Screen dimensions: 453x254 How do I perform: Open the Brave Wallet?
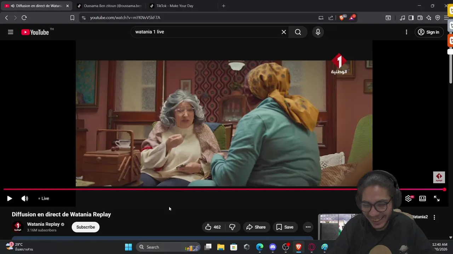click(420, 18)
